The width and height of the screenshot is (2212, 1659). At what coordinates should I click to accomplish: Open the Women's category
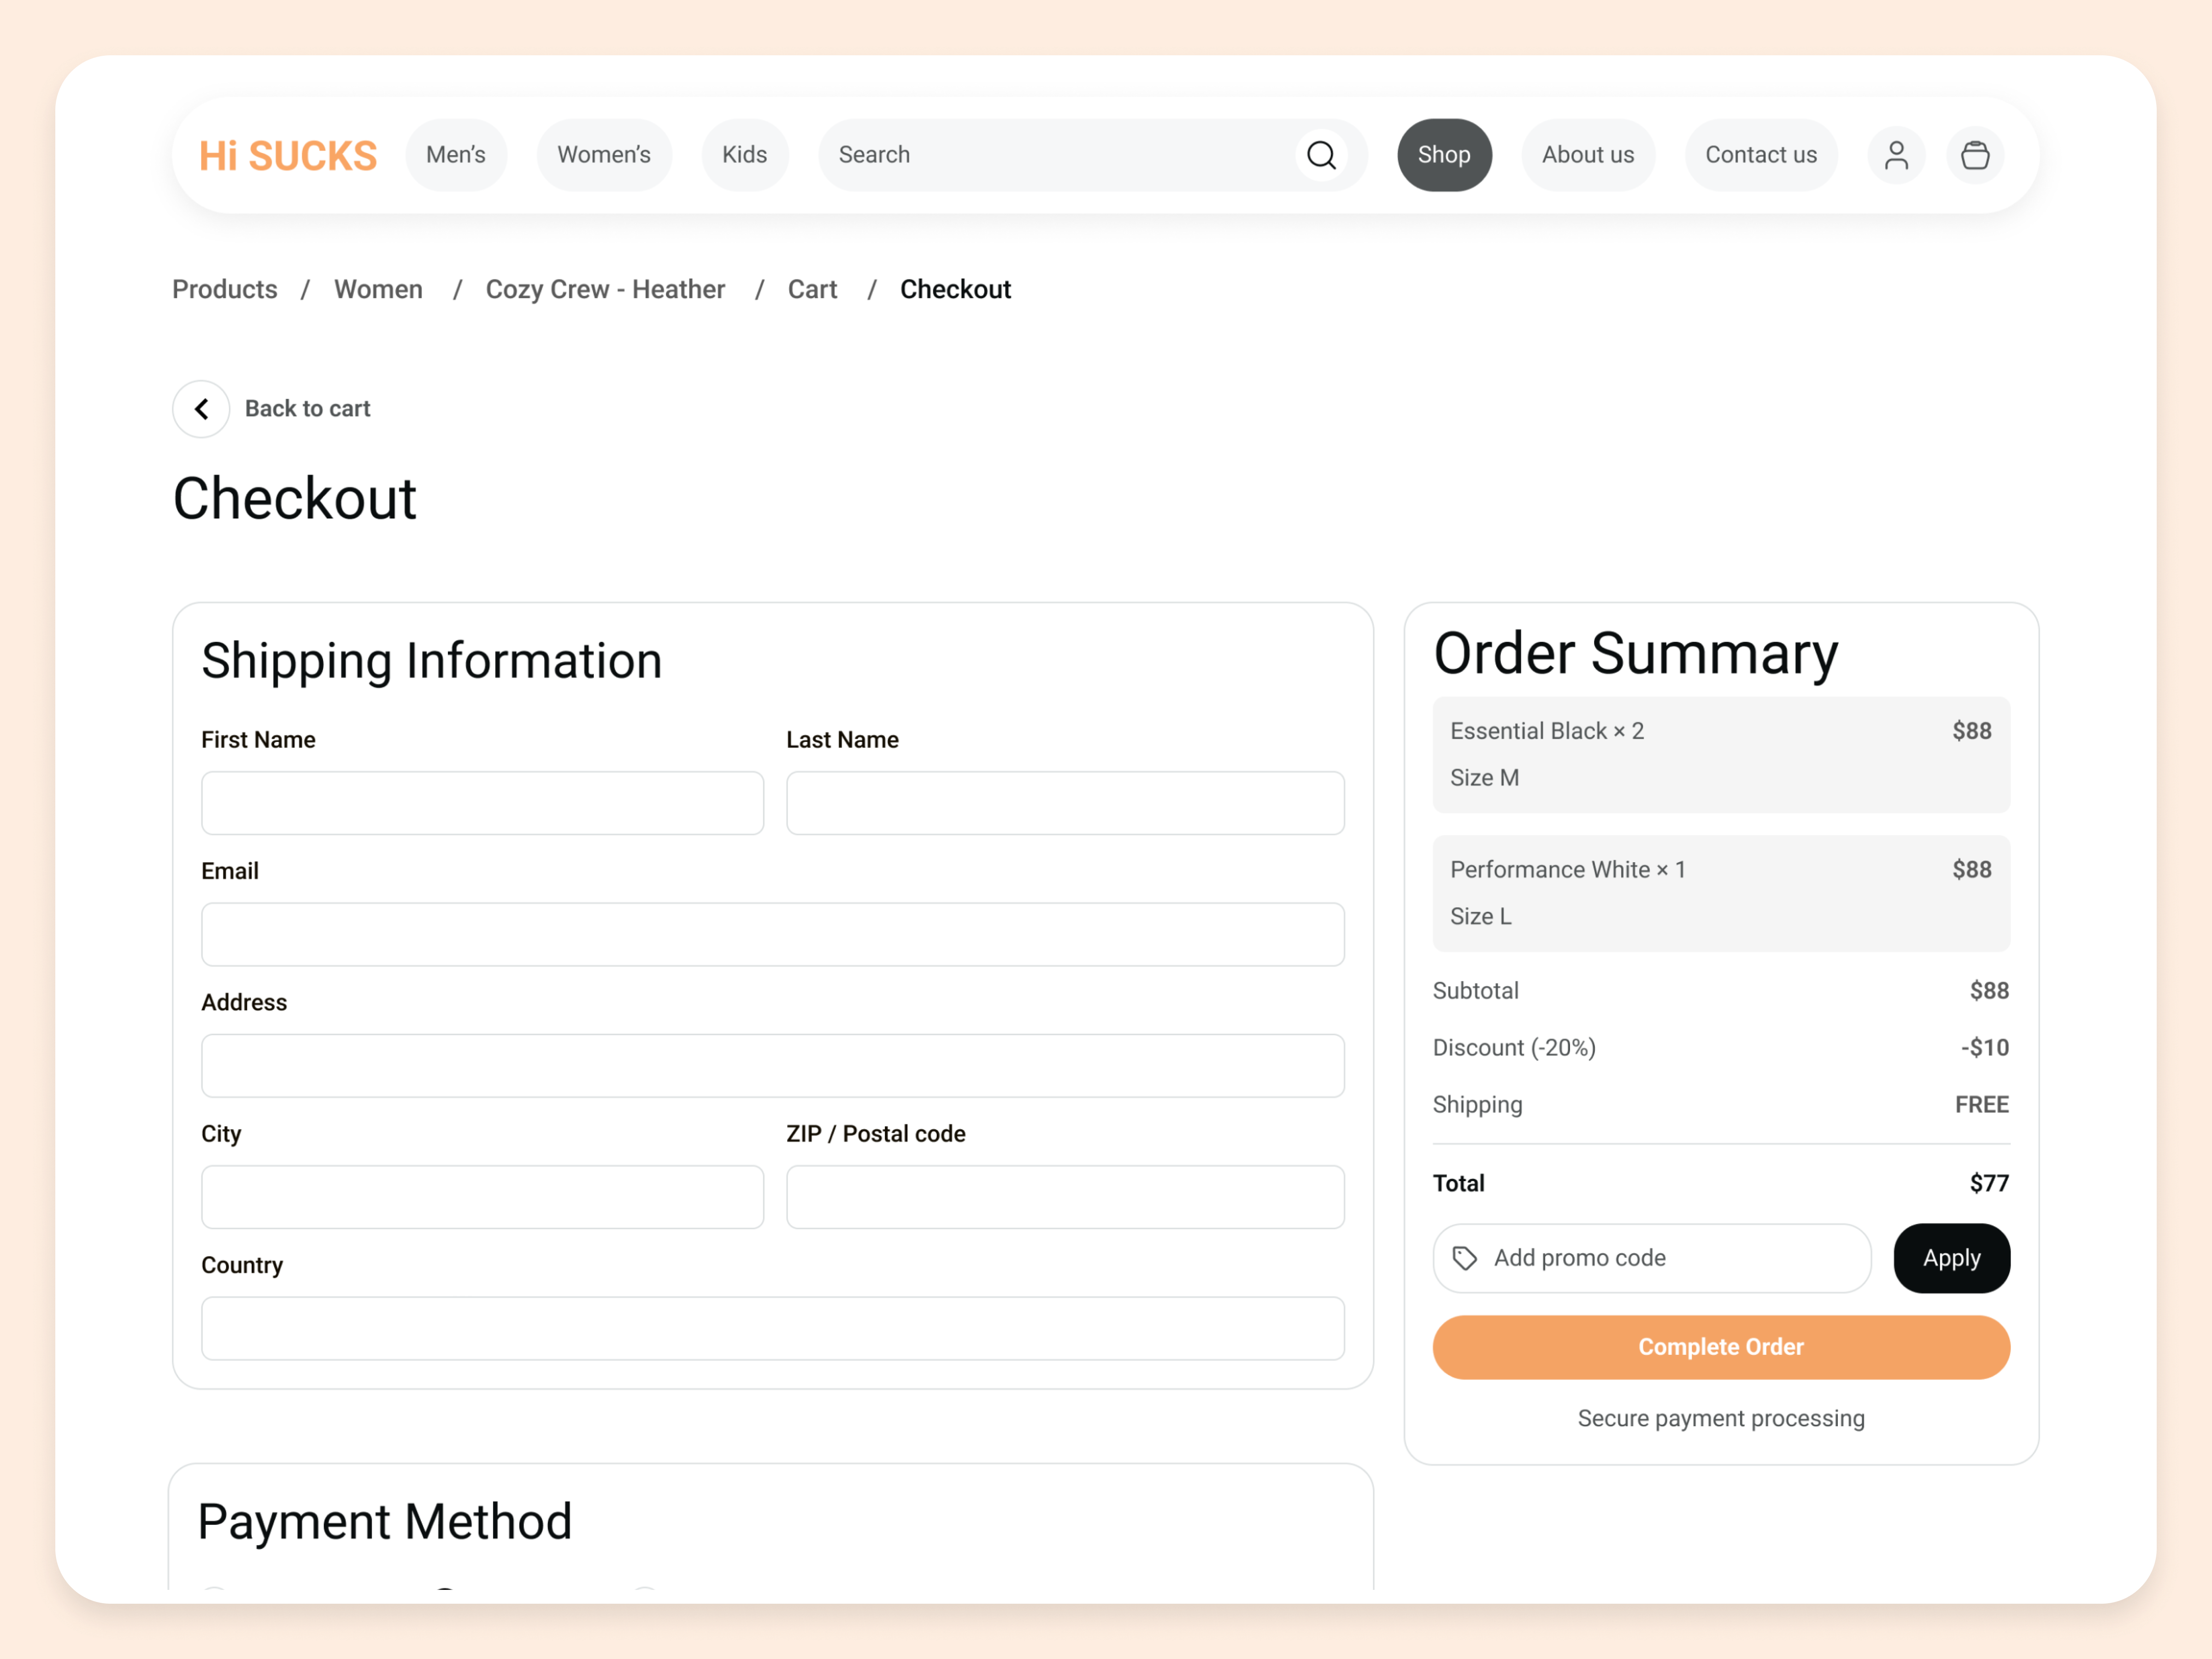click(x=604, y=155)
